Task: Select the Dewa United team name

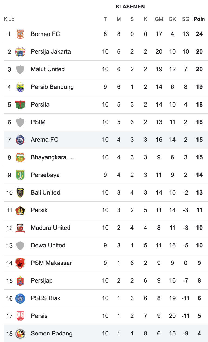Action: (48, 246)
